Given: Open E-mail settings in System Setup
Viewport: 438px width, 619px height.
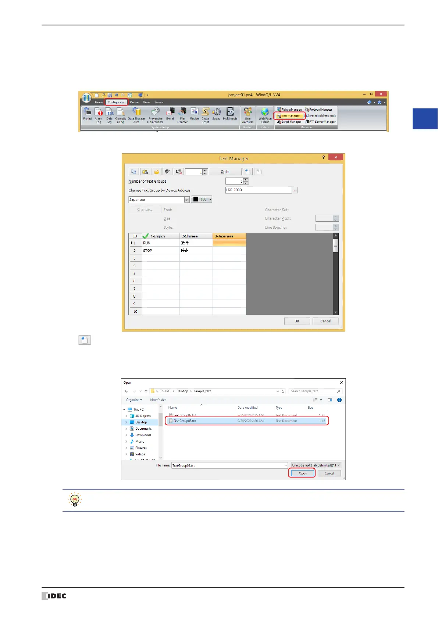Looking at the screenshot, I should click(170, 115).
